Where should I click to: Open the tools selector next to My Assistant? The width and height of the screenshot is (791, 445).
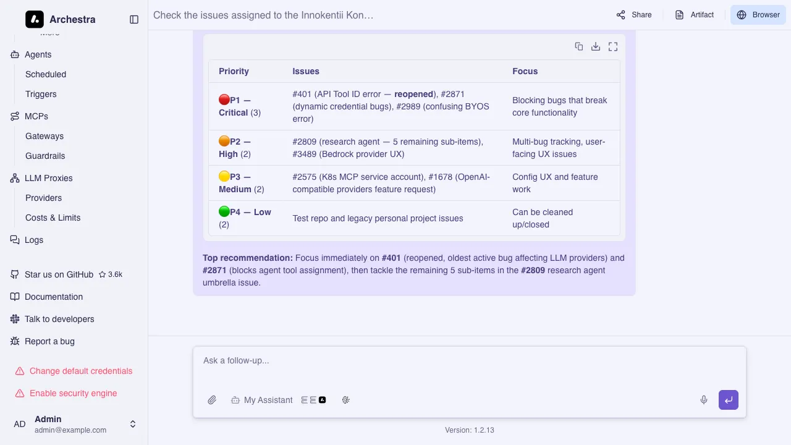pos(313,400)
